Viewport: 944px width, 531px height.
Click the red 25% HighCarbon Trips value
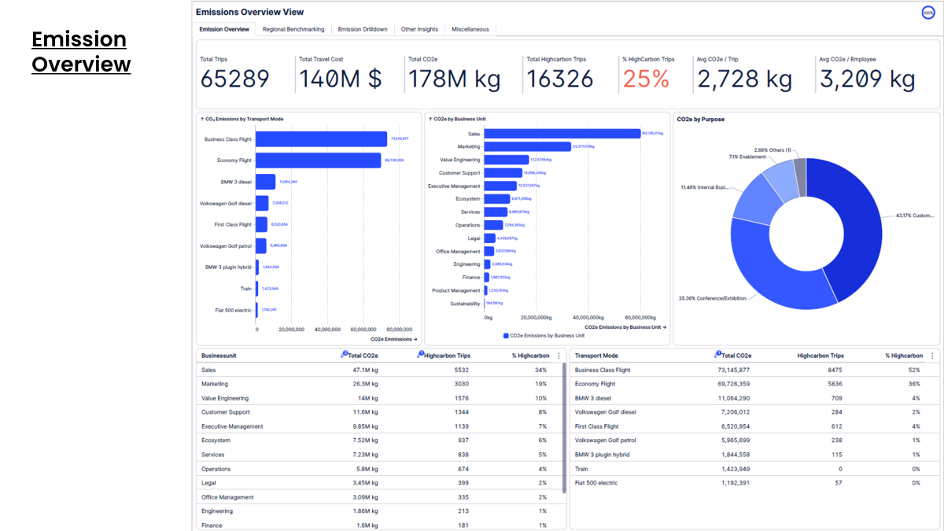click(646, 79)
